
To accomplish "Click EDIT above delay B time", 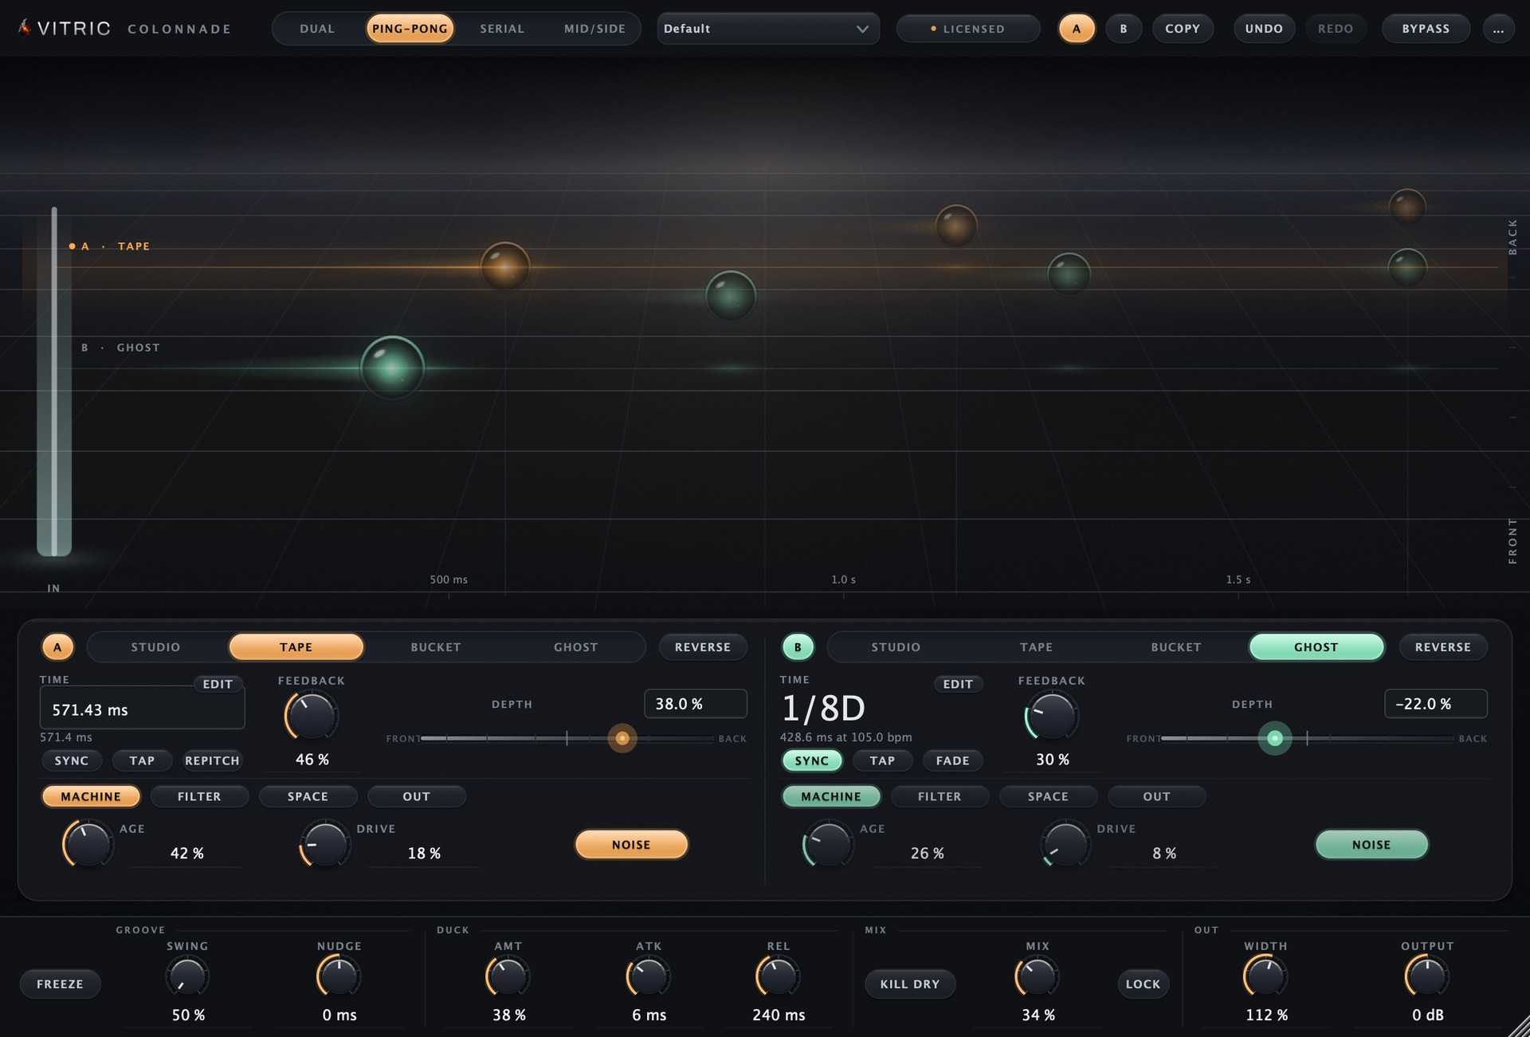I will (958, 684).
